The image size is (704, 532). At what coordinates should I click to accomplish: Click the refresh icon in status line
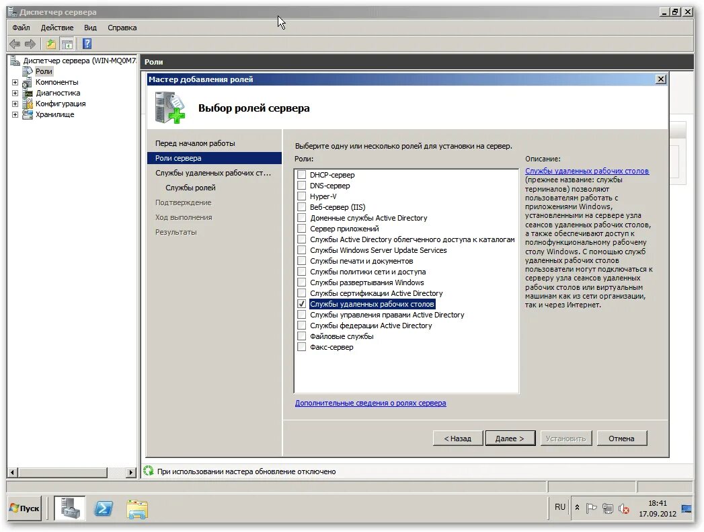pyautogui.click(x=148, y=471)
